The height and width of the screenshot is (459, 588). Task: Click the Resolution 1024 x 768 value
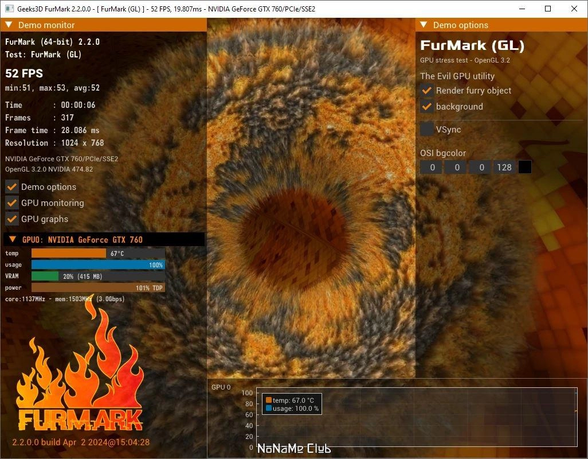[83, 143]
